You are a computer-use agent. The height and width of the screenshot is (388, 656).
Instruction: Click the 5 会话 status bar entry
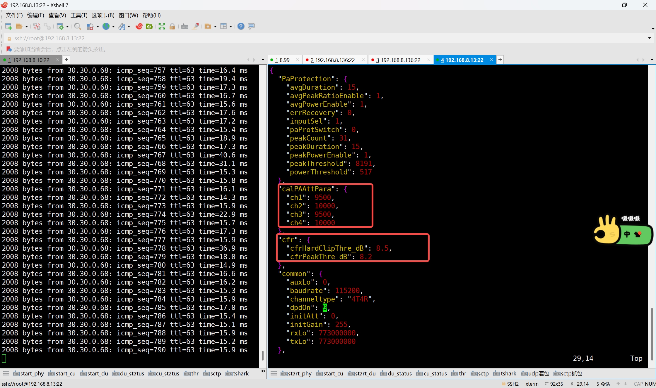[603, 384]
